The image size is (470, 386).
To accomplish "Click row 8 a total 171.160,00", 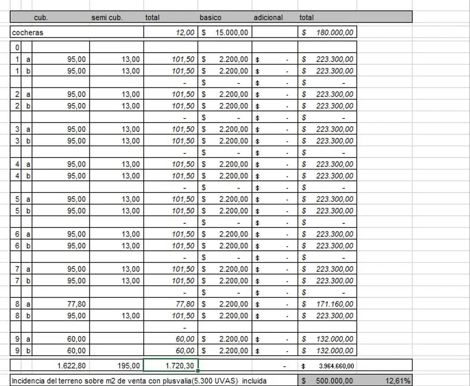I will point(327,304).
